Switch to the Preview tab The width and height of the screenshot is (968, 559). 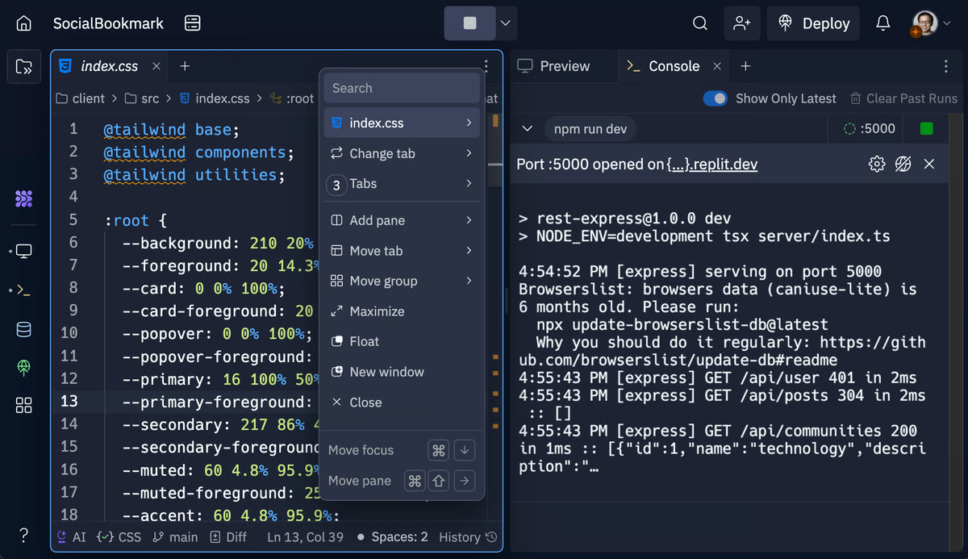[x=554, y=66]
